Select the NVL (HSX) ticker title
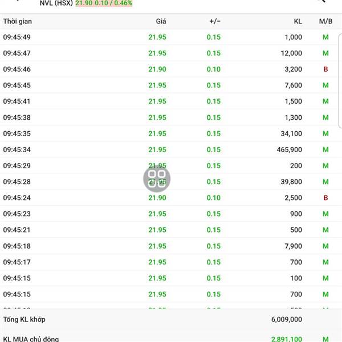342x342 pixels. coord(56,3)
